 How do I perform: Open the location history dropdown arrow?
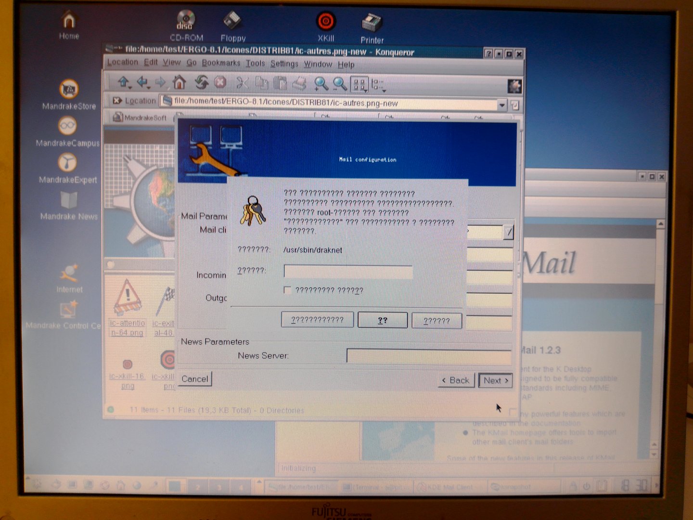(502, 104)
